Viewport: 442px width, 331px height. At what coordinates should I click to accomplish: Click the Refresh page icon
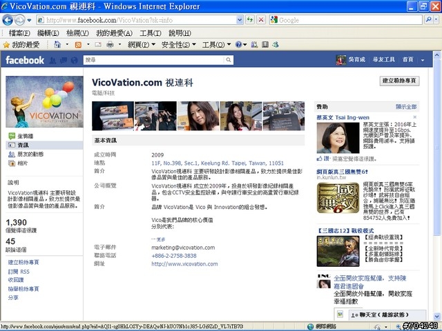pos(250,20)
